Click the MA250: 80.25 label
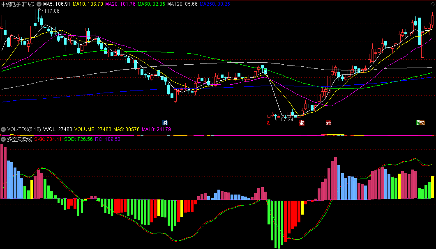This screenshot has width=436, height=249. click(215, 4)
